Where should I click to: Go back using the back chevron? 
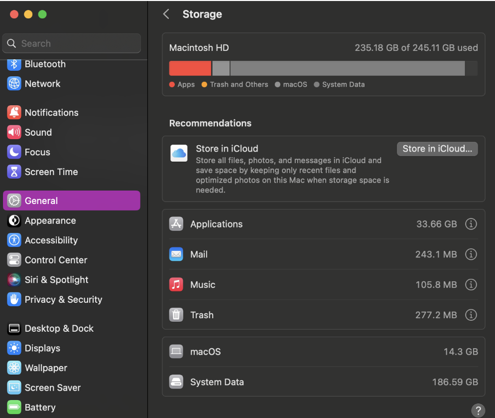(x=166, y=14)
